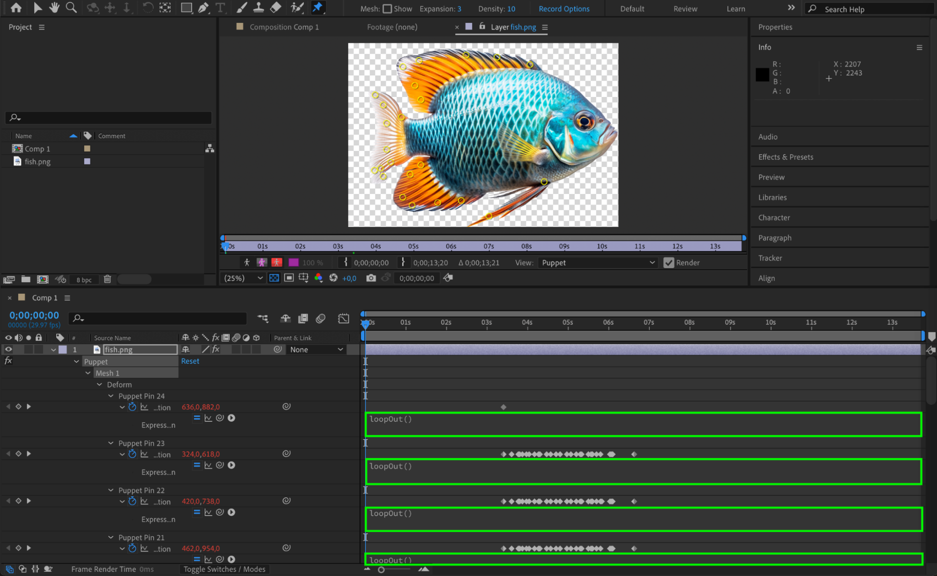Click the fish.png label color swatch
937x576 pixels.
click(x=87, y=161)
